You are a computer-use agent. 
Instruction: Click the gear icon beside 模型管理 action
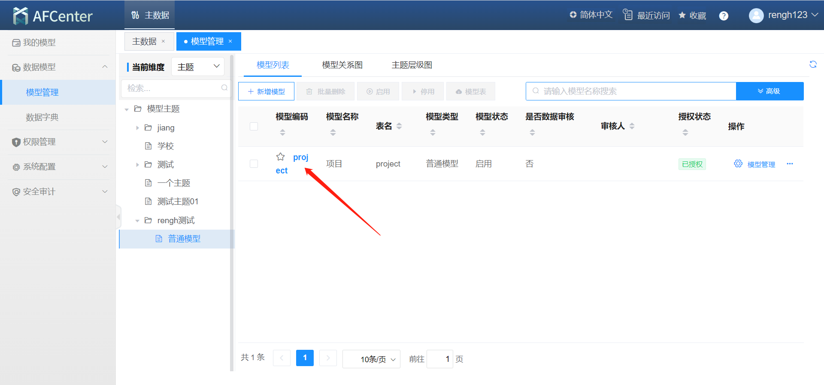click(x=738, y=164)
